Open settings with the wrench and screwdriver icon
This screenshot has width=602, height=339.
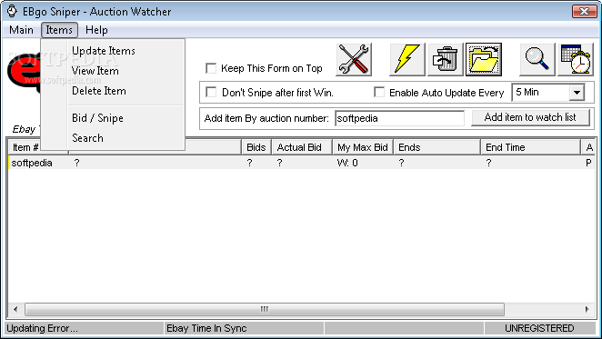[x=354, y=59]
